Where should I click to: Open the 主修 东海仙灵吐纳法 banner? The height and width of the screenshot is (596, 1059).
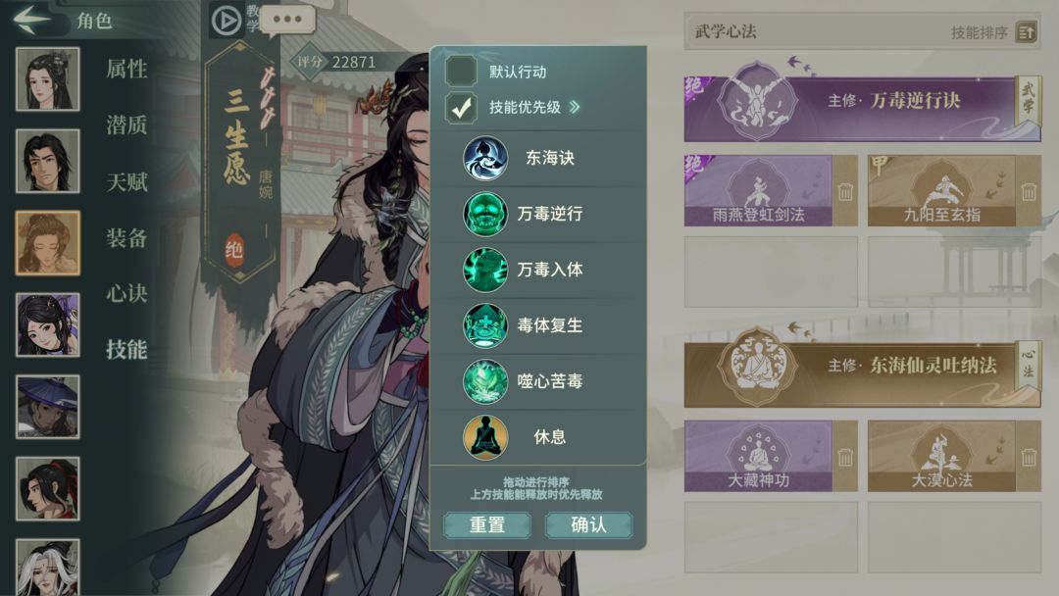(x=861, y=367)
